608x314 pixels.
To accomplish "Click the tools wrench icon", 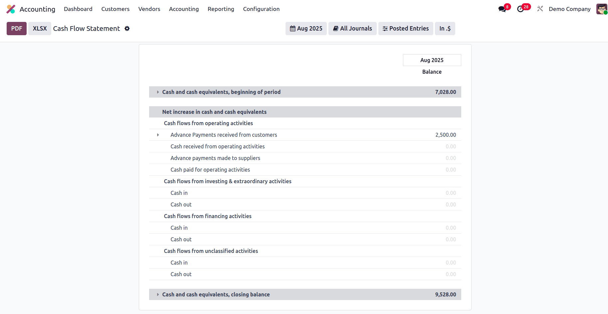I will pyautogui.click(x=540, y=9).
